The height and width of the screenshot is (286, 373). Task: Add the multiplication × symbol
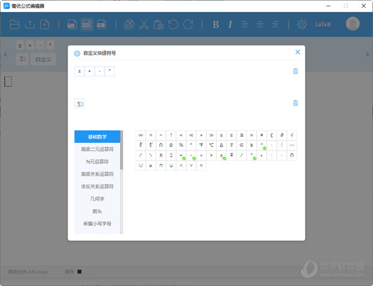(211, 155)
